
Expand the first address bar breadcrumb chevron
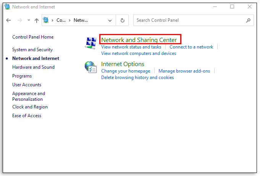52,20
